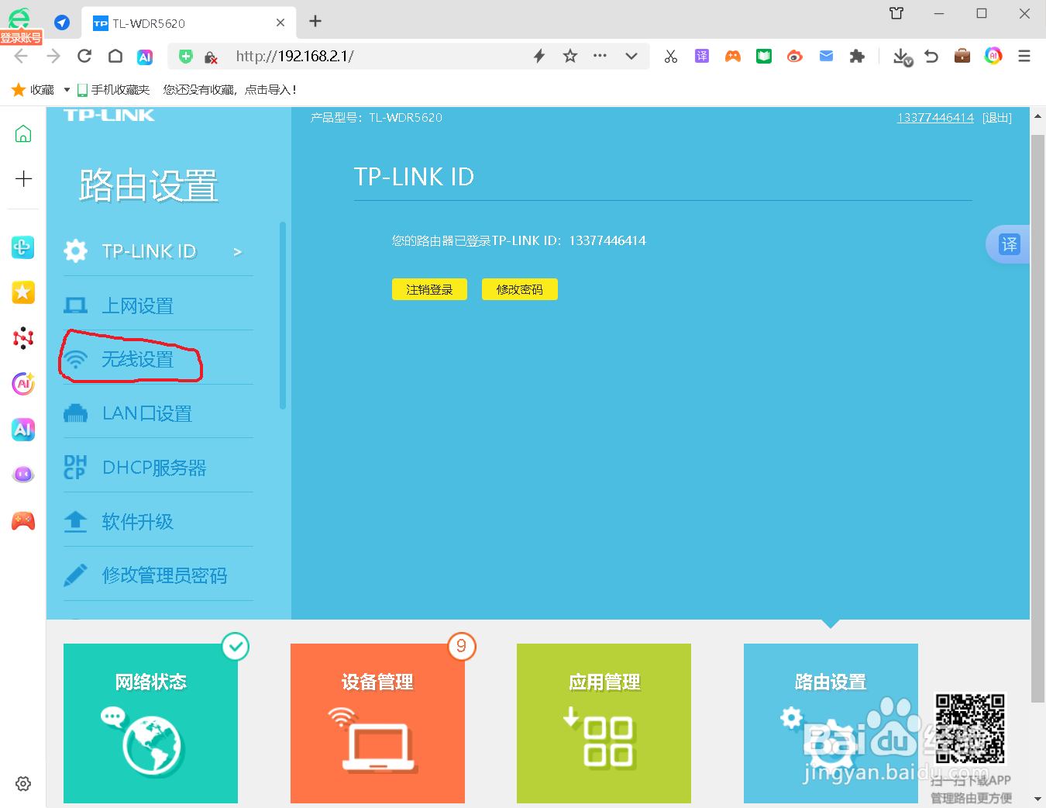The width and height of the screenshot is (1046, 808).
Task: Select the LAN口设置 port icon
Action: 75,413
